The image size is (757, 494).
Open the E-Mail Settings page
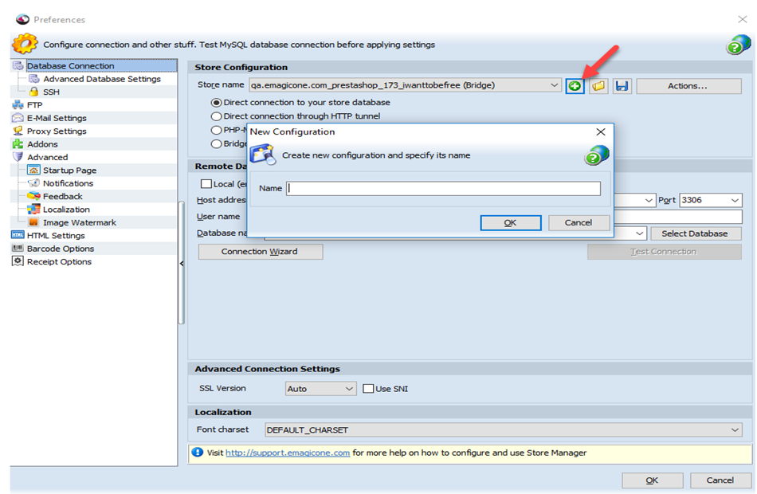57,118
